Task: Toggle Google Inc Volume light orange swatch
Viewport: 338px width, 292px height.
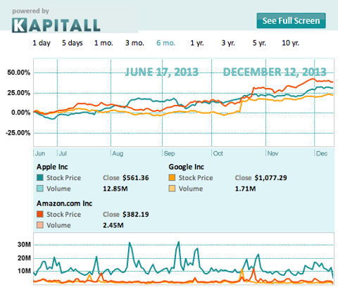Action: click(x=172, y=189)
